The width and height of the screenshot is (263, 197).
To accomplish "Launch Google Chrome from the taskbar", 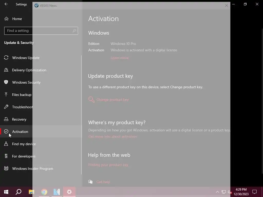I will click(x=44, y=192).
